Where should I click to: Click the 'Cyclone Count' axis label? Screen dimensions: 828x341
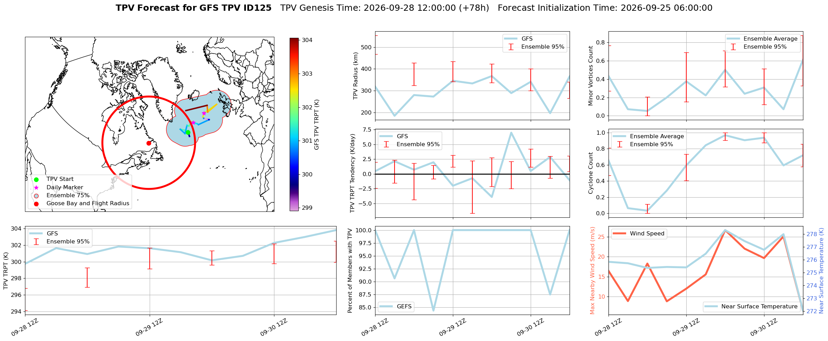pyautogui.click(x=590, y=173)
